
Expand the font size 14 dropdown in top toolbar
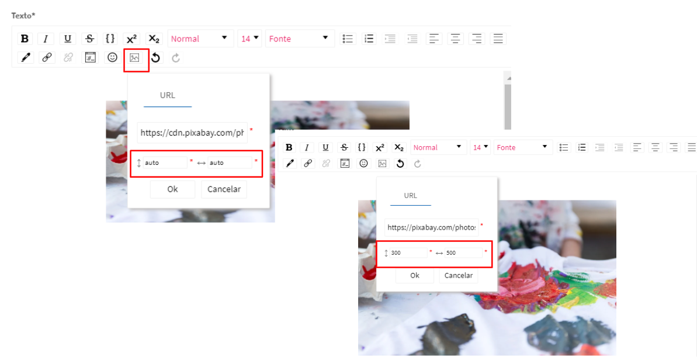[250, 39]
